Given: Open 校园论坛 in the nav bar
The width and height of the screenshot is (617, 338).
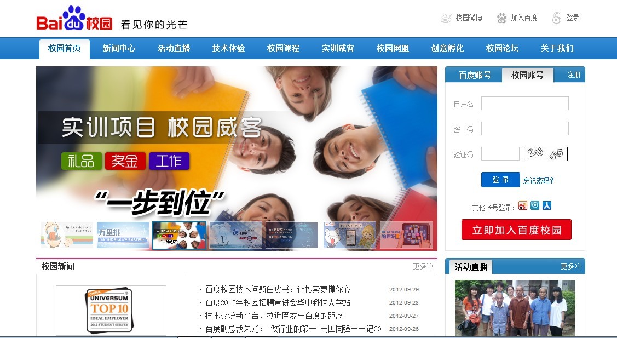Looking at the screenshot, I should pyautogui.click(x=502, y=48).
